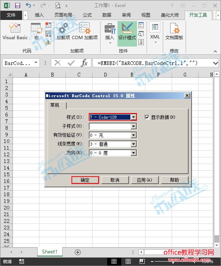The height and width of the screenshot is (266, 221).
Task: Open control Properties icon in 控件 group
Action: [x=141, y=25]
